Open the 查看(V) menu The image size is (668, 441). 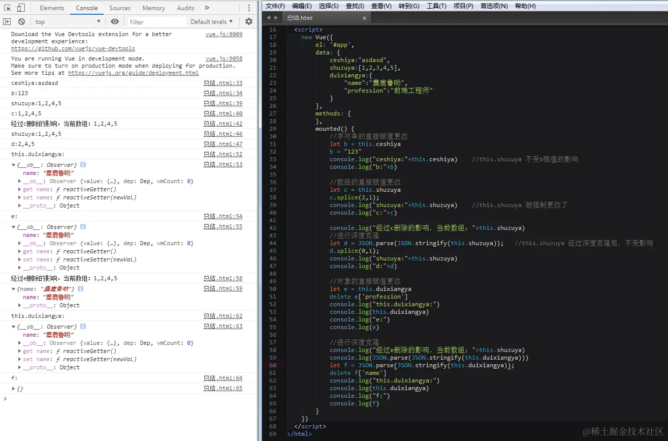click(381, 6)
